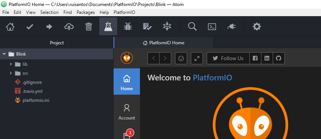The height and width of the screenshot is (139, 321).
Task: Open the Selection menu
Action: (x=49, y=12)
